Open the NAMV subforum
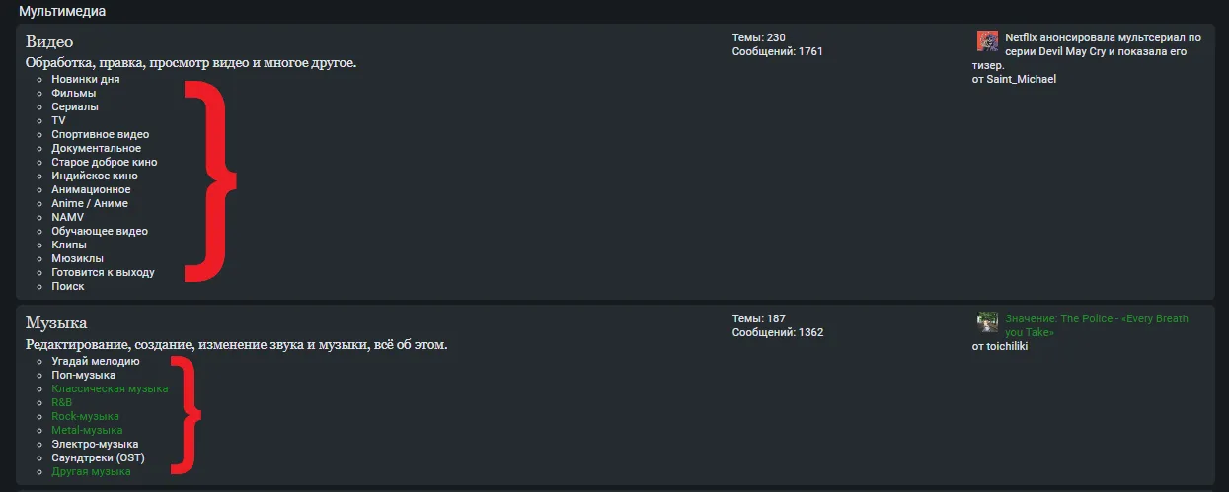 point(68,217)
